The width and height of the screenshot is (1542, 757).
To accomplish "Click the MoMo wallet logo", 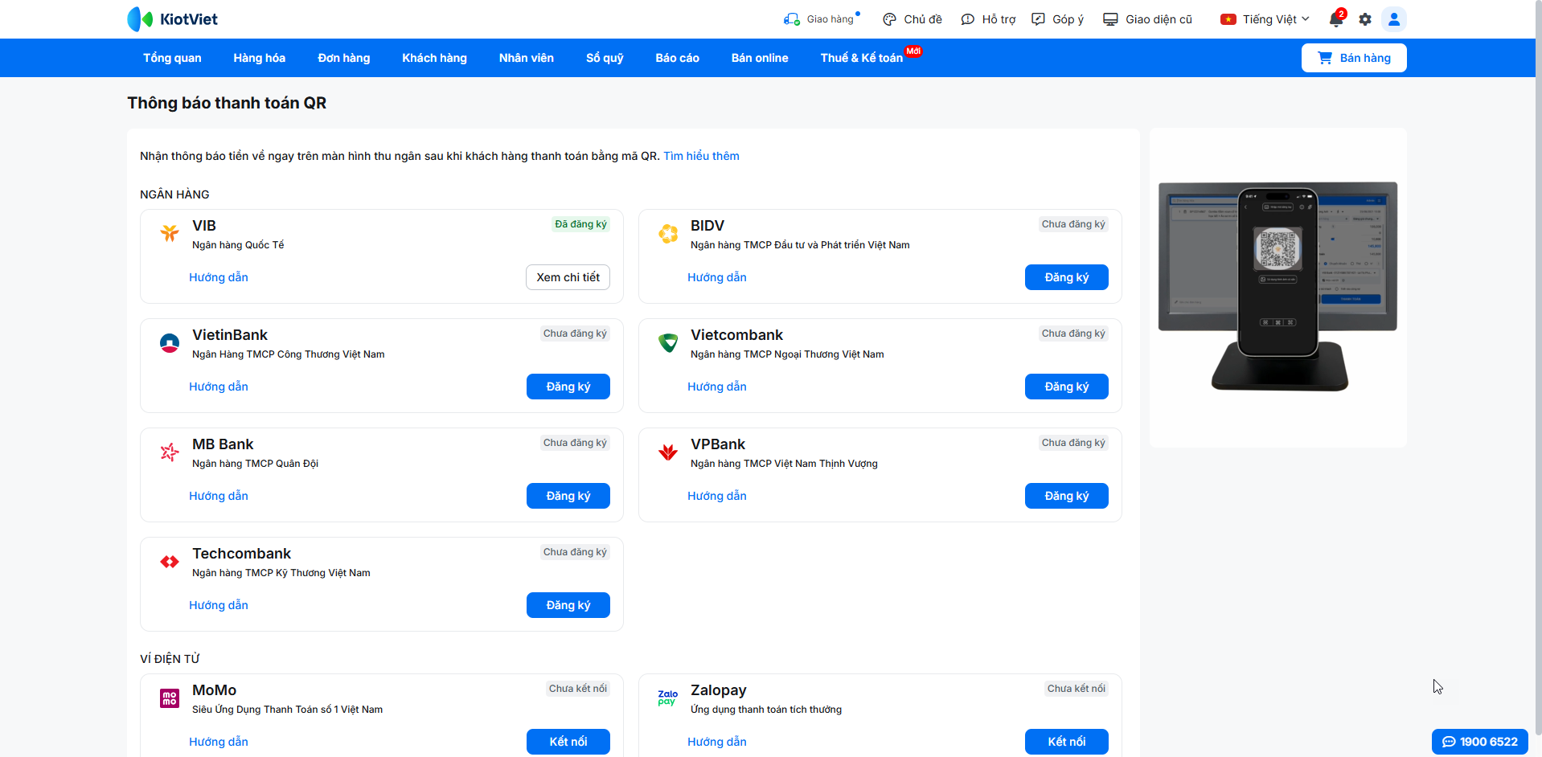I will coord(170,698).
